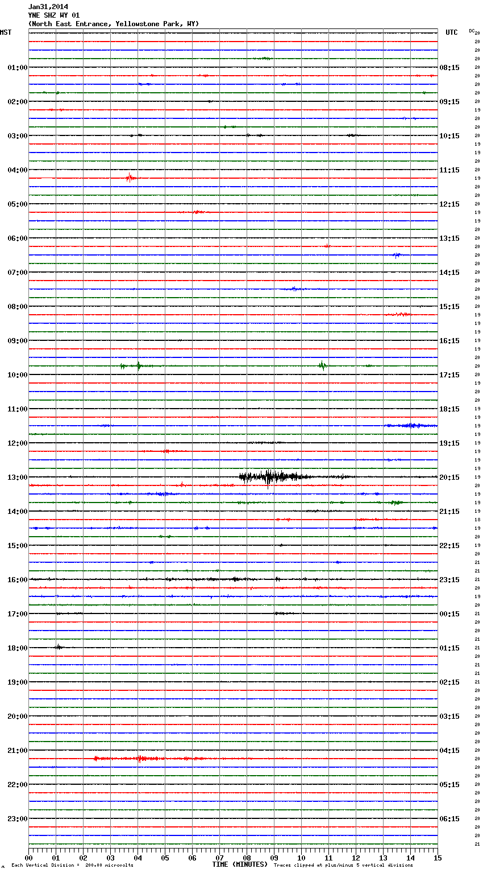Click the 08 minute tick label on the axis
The height and width of the screenshot is (873, 483).
pyautogui.click(x=247, y=858)
